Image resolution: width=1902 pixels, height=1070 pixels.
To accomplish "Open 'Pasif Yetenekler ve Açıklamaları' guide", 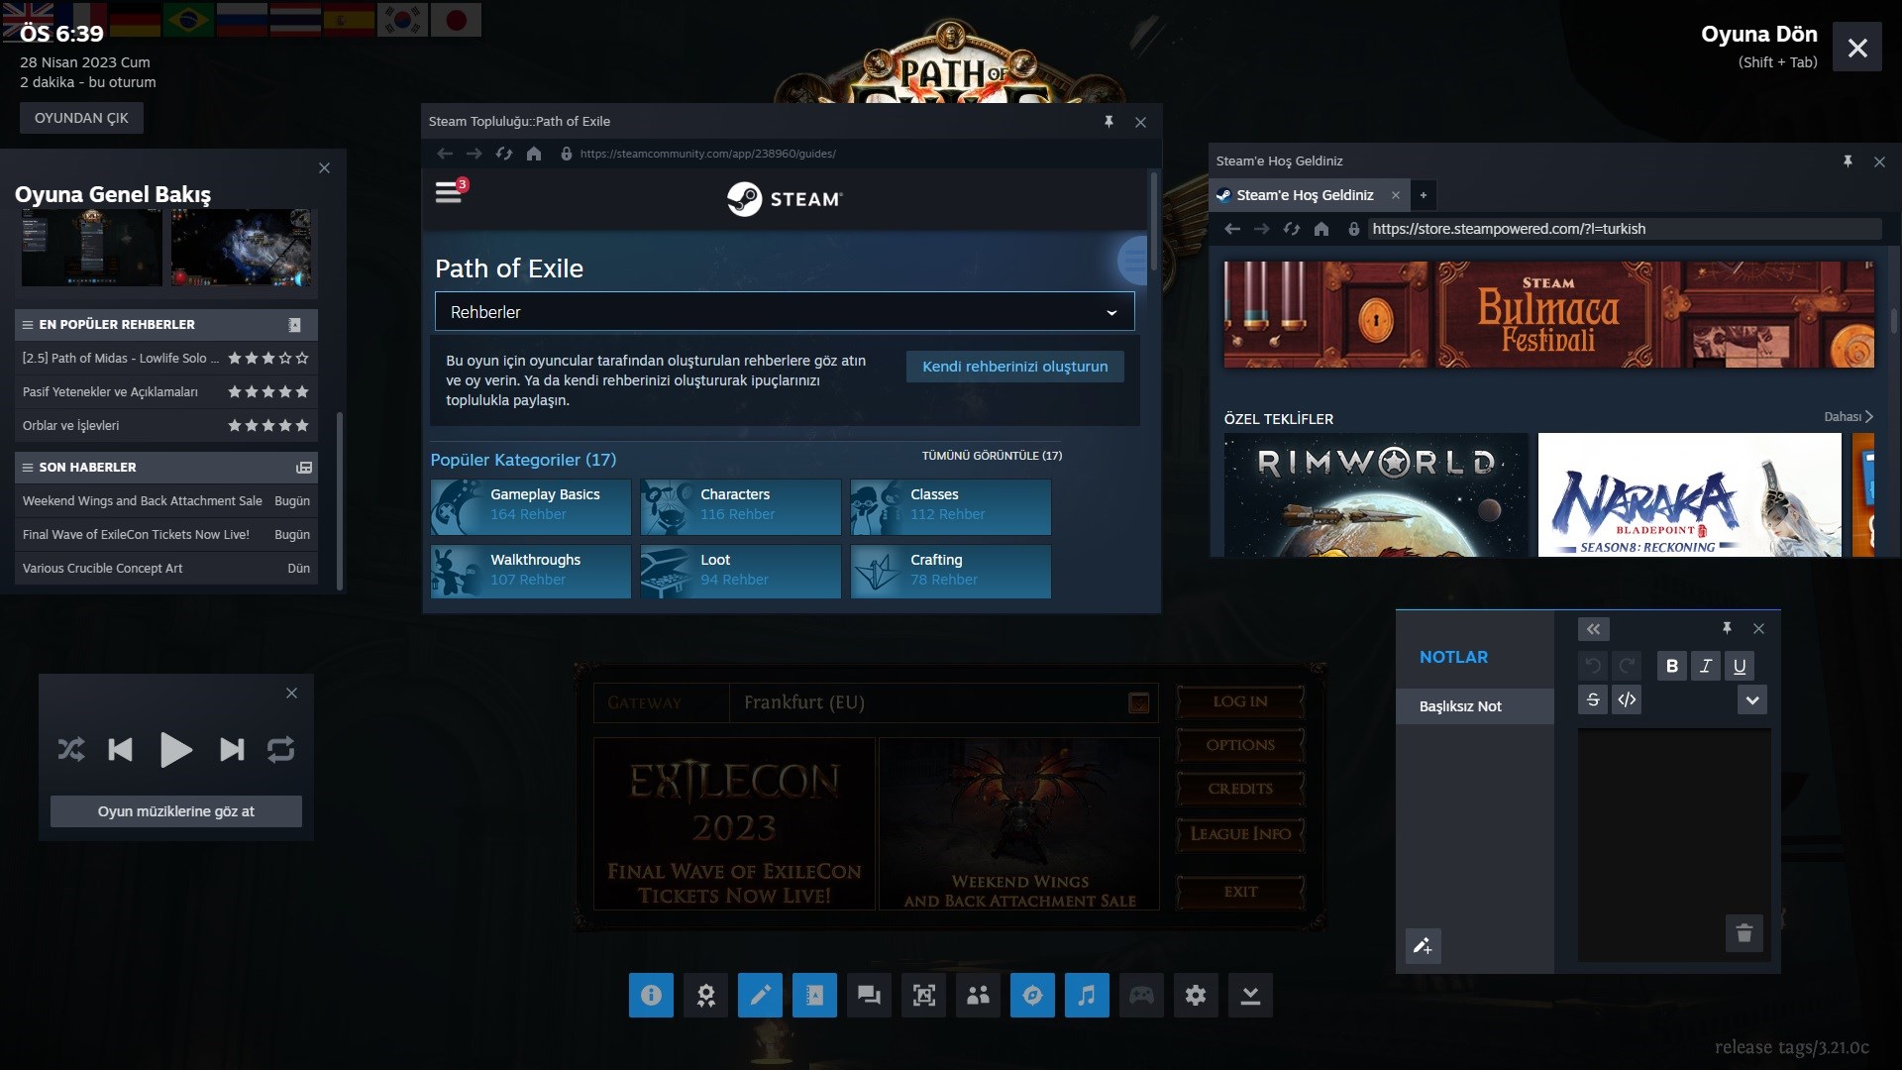I will point(165,392).
